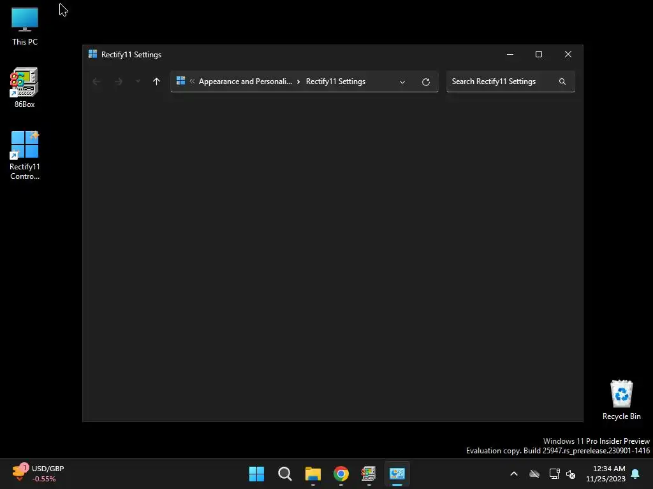Go up one level with Up arrow

(157, 81)
